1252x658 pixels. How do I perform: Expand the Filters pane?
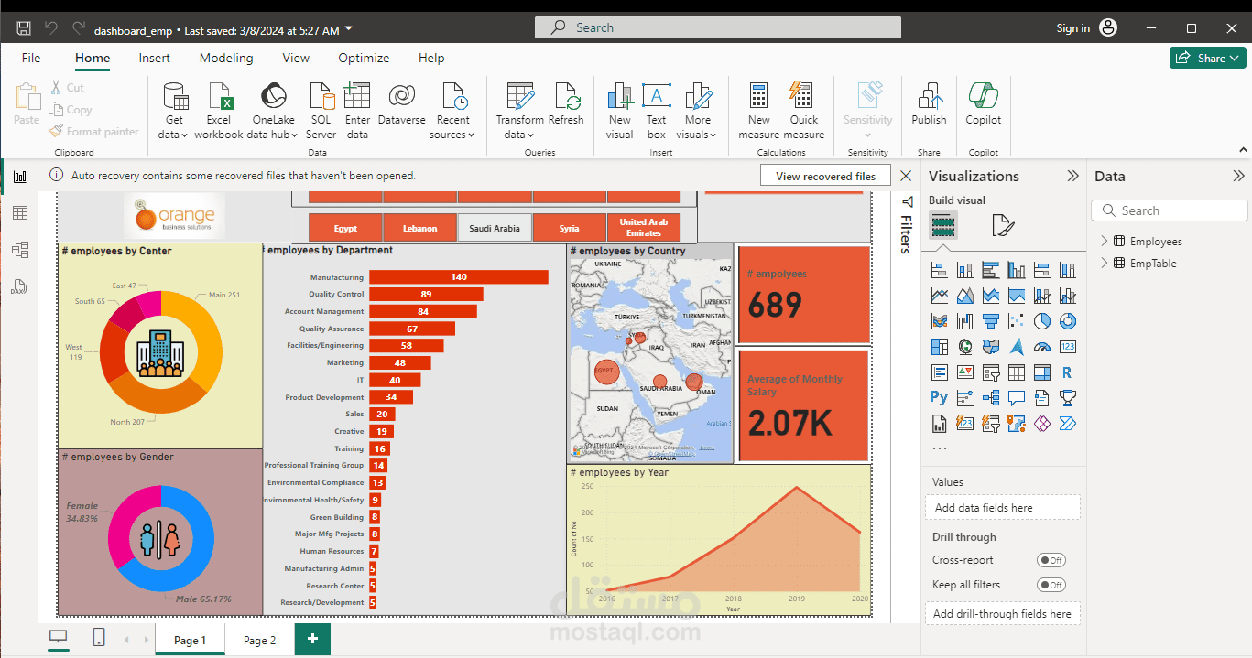(907, 202)
